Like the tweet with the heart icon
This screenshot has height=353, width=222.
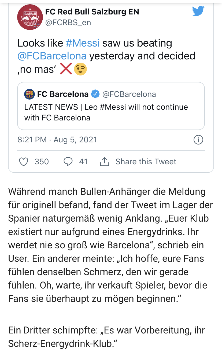[x=24, y=162]
